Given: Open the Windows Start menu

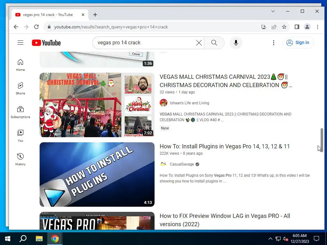Looking at the screenshot, I should point(8,239).
